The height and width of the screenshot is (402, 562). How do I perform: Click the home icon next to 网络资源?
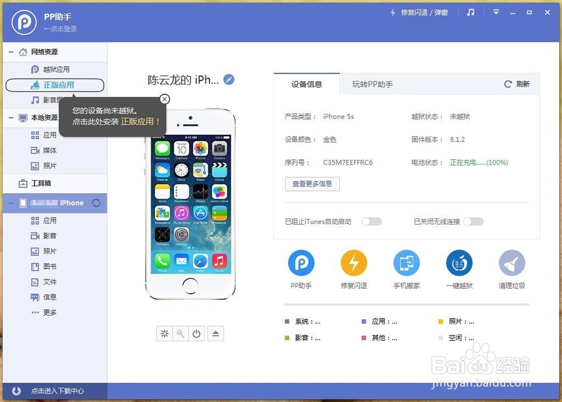pyautogui.click(x=23, y=52)
